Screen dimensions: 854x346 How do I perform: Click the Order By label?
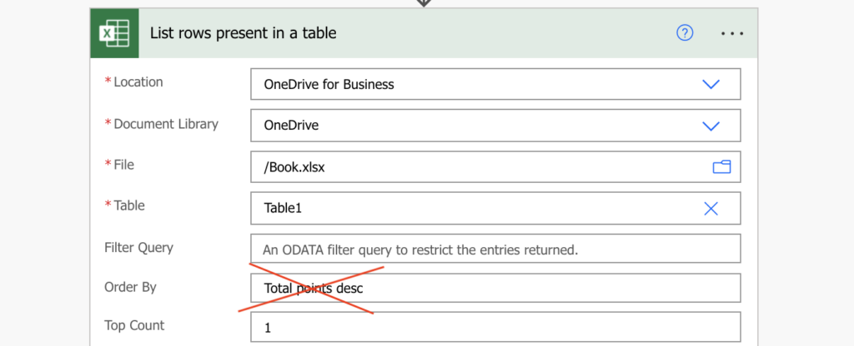coord(130,287)
